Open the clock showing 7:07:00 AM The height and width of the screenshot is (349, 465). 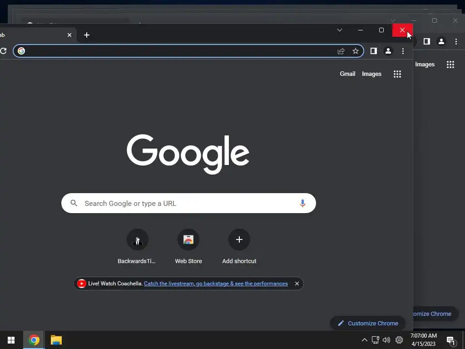(424, 340)
